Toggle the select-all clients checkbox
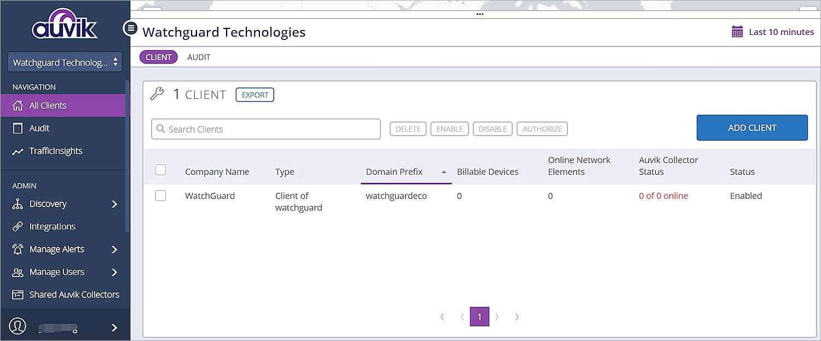The height and width of the screenshot is (341, 821). click(x=160, y=170)
